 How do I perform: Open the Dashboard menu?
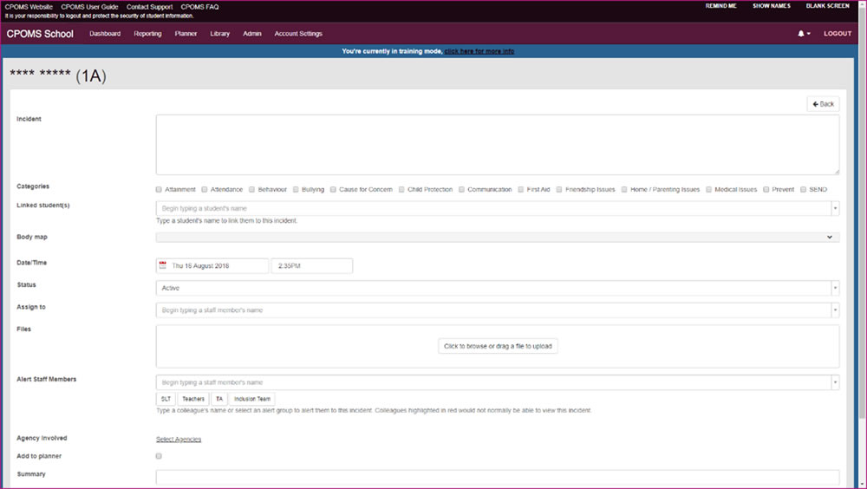[105, 34]
